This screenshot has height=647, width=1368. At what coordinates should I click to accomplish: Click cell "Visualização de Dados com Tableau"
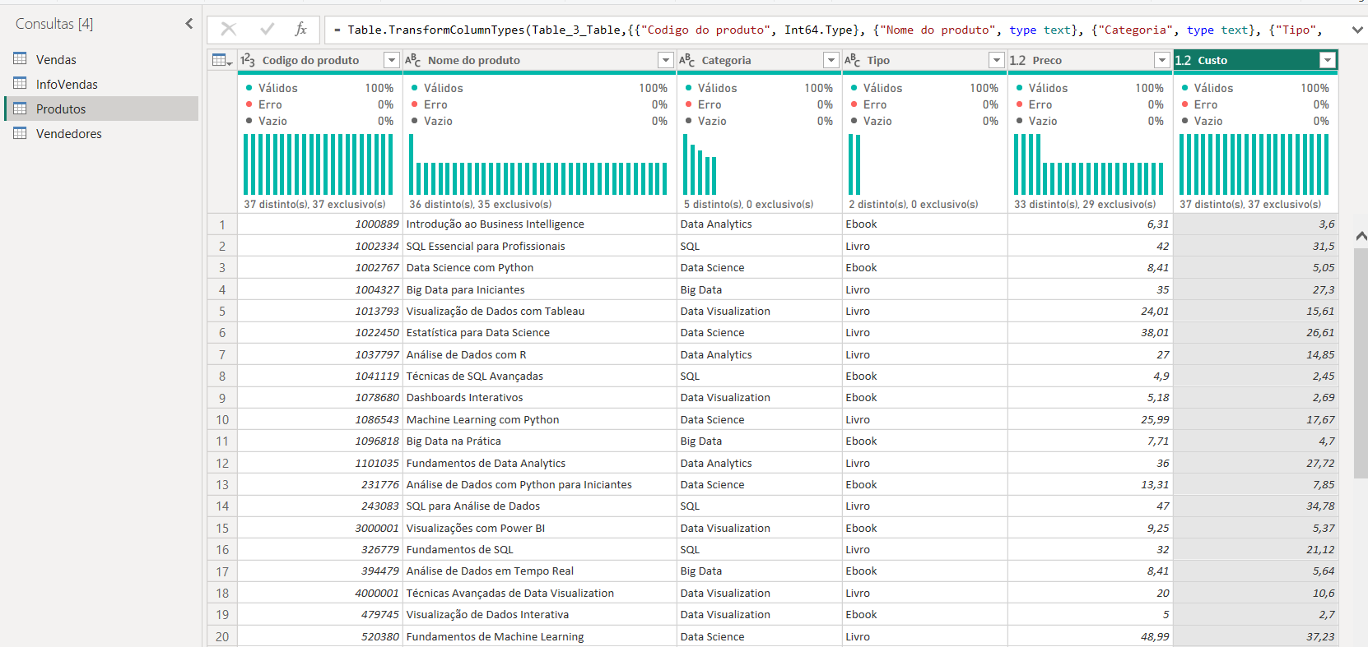pos(539,311)
